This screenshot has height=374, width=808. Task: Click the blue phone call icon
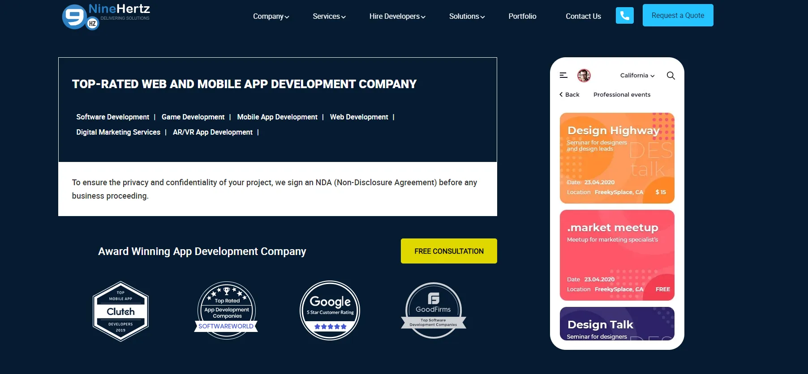[624, 16]
